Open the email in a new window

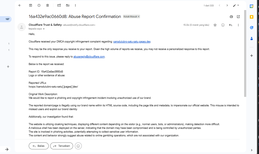tap(238, 17)
